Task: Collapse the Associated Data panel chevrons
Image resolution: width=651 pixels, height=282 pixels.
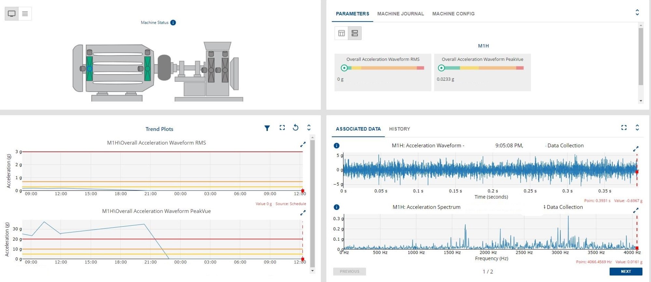Action: 637,128
